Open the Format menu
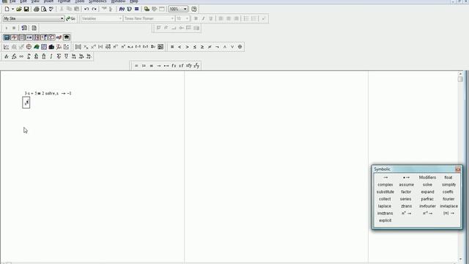Image resolution: width=469 pixels, height=264 pixels. click(64, 1)
